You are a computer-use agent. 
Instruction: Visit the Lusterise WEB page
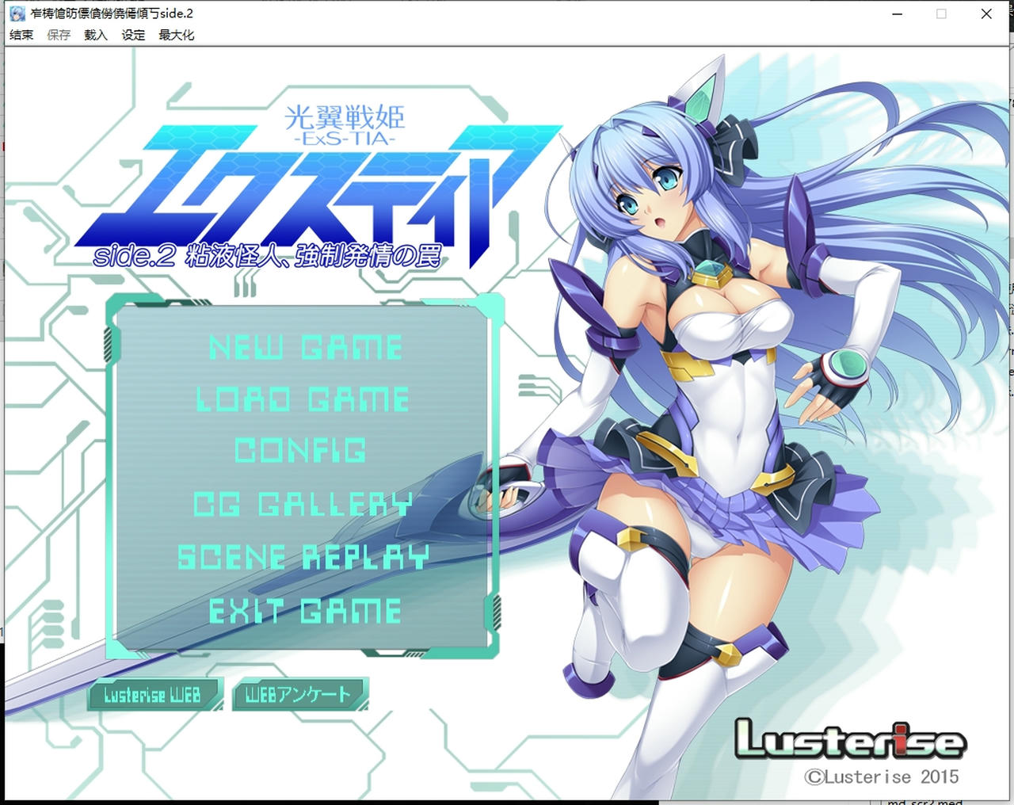(153, 695)
